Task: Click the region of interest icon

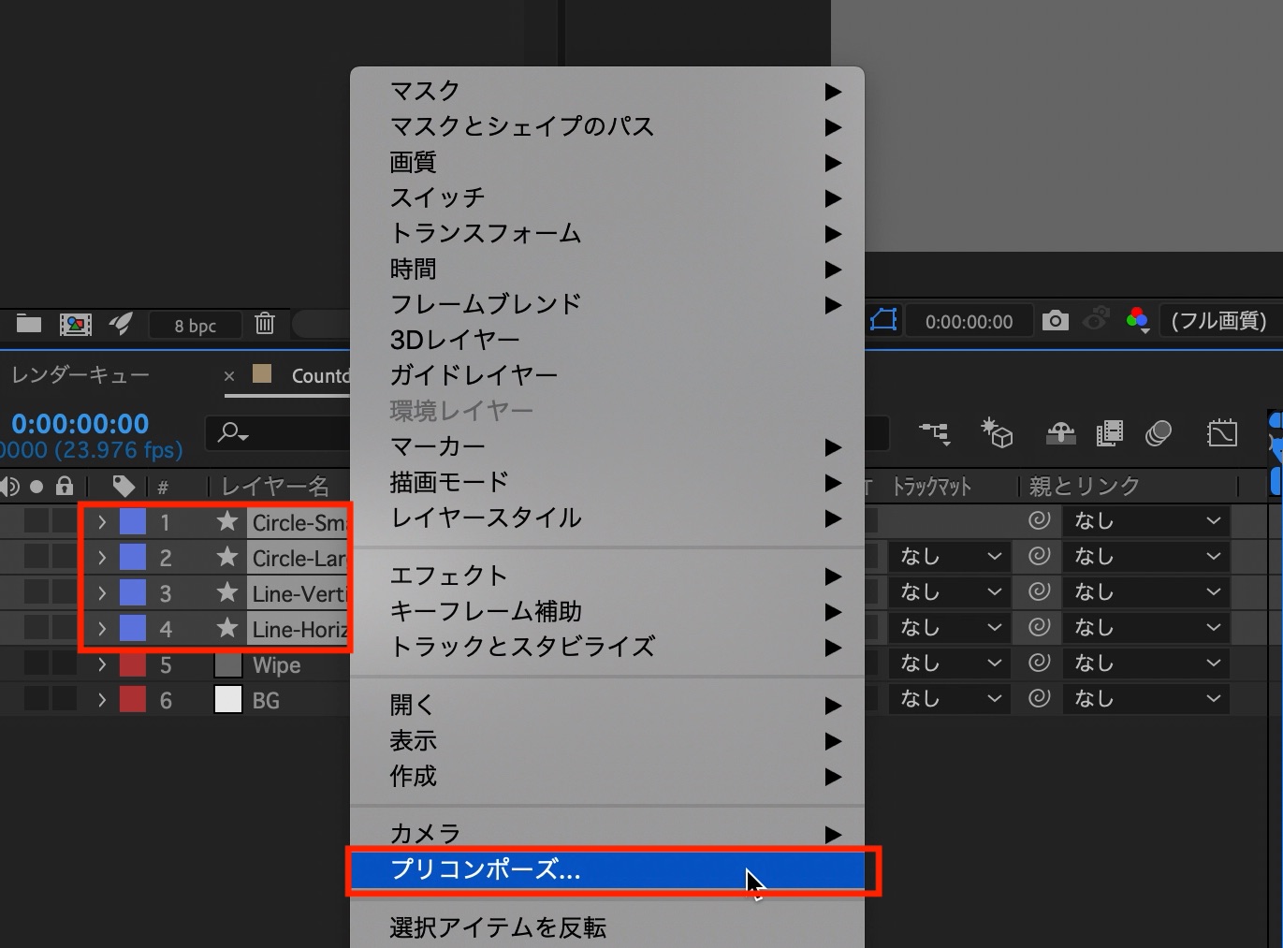Action: (x=883, y=321)
